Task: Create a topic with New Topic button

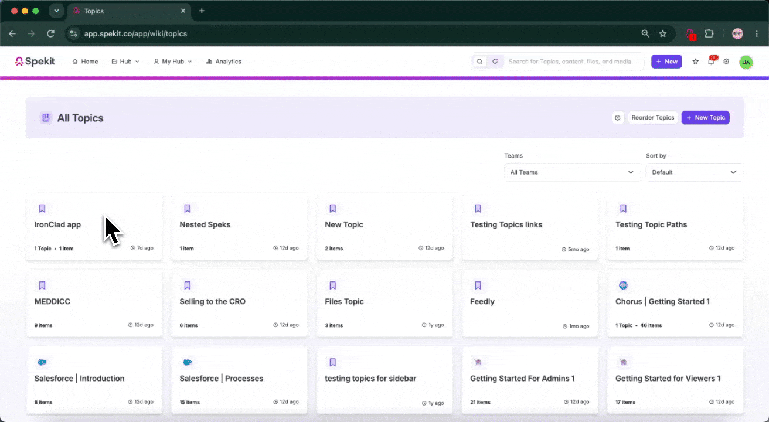Action: 706,118
